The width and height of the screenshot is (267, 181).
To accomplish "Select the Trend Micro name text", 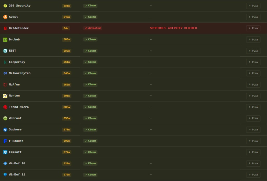I will point(19,107).
